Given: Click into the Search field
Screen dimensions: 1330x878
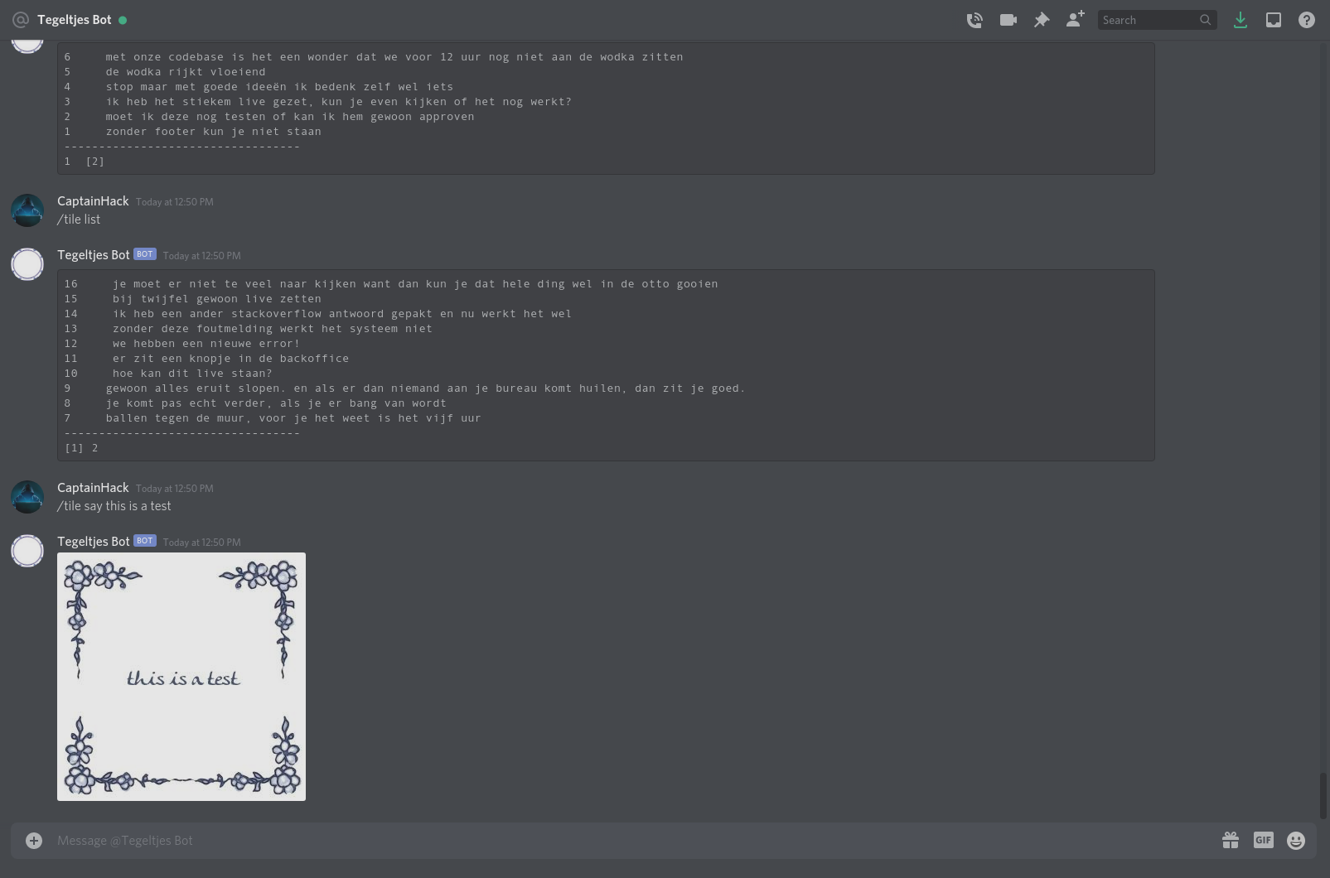Looking at the screenshot, I should 1152,19.
